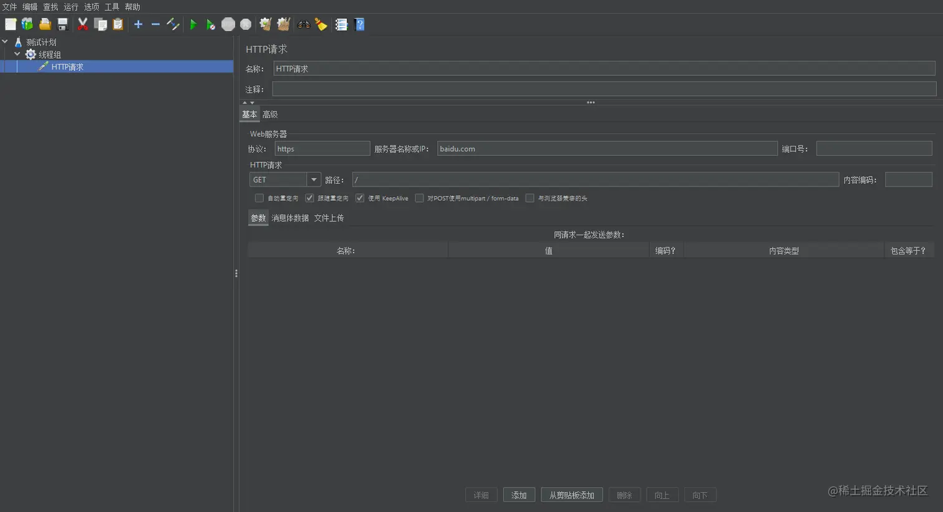Click the 向上 button
This screenshot has width=943, height=512.
pos(662,495)
